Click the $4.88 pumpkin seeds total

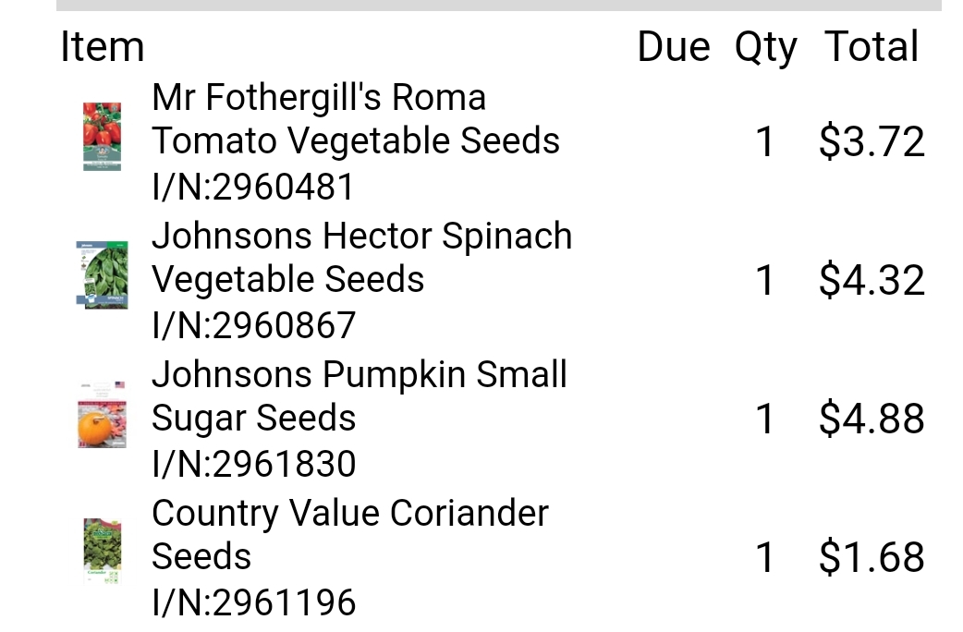872,419
